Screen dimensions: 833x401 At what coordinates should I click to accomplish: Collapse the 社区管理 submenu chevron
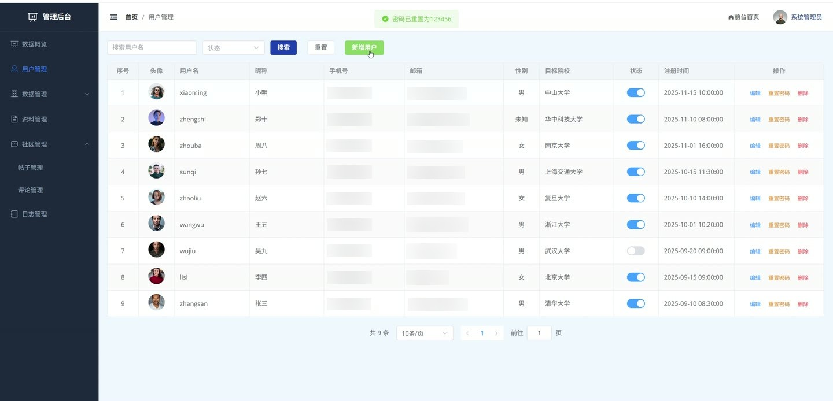tap(87, 144)
